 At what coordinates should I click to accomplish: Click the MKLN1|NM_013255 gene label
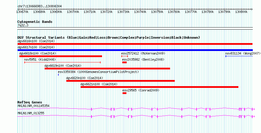(31, 113)
